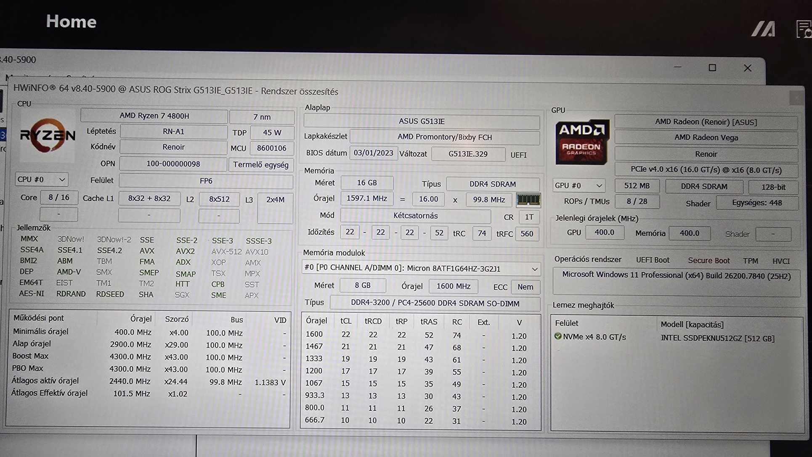
Task: Click the MSI logo icon in header
Action: (x=764, y=29)
